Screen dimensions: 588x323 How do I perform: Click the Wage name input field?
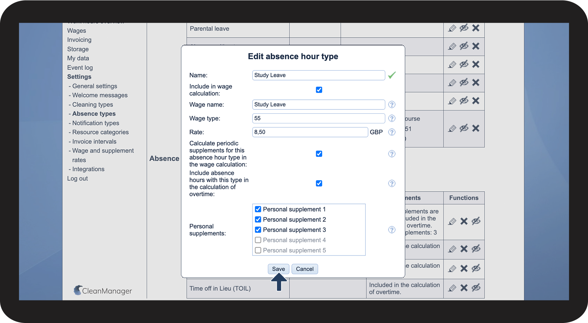click(x=318, y=104)
